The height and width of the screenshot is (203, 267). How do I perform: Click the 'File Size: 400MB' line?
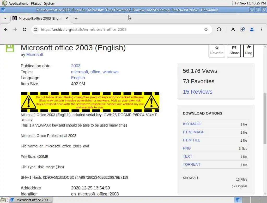point(35,157)
